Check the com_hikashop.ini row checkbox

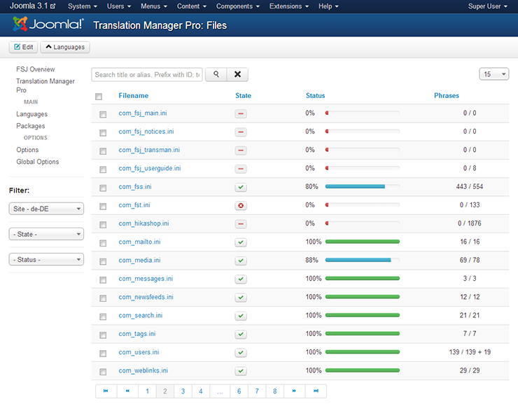pos(103,225)
